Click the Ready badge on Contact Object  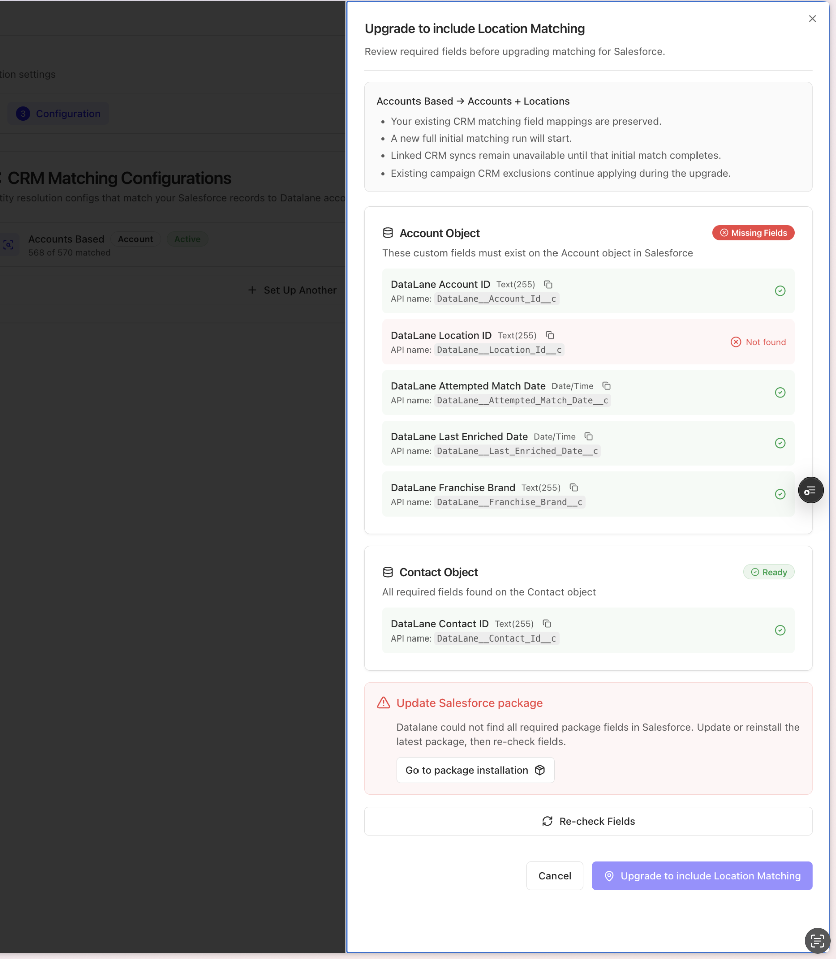pos(768,572)
